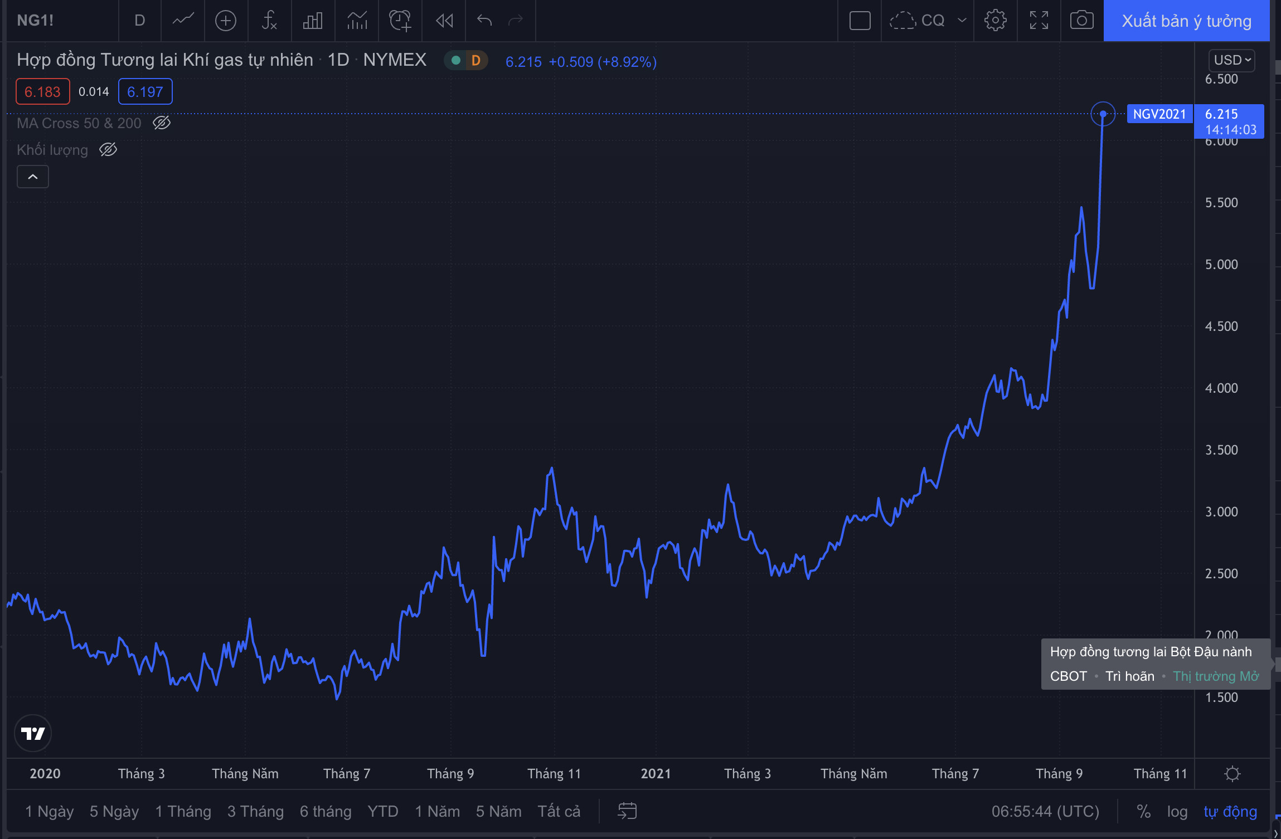
Task: Open the USD currency dropdown
Action: (1232, 60)
